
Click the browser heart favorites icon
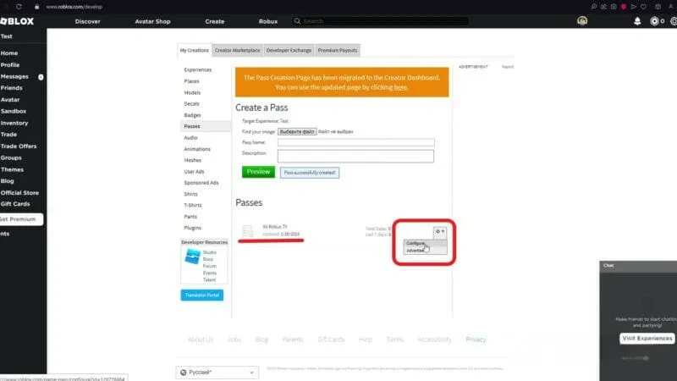coord(643,7)
